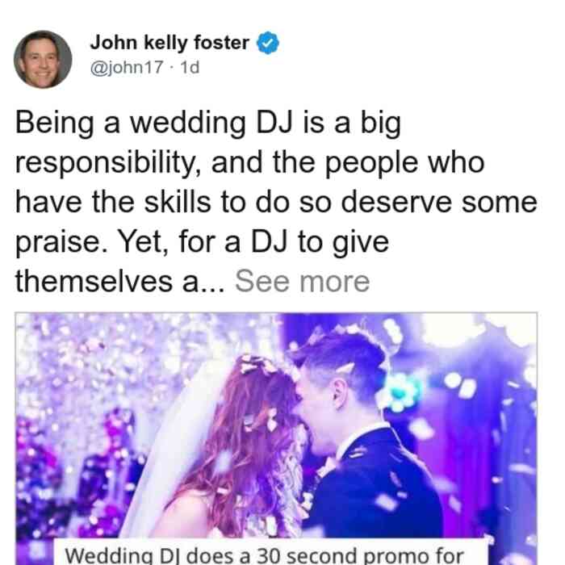Click the opening line Being a wedding DJ is a big

coord(208,123)
